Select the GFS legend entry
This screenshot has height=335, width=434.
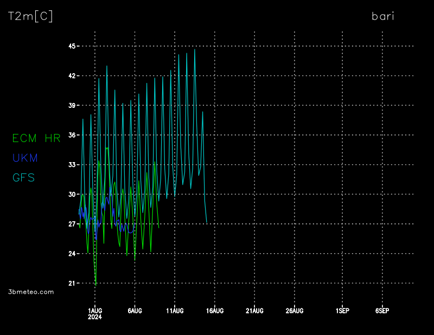pyautogui.click(x=24, y=177)
